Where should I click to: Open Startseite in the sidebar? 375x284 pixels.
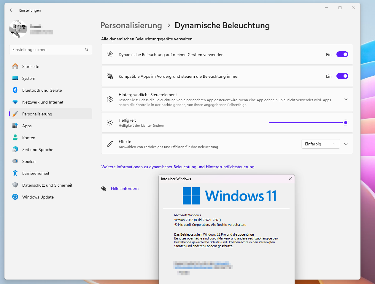point(51,66)
